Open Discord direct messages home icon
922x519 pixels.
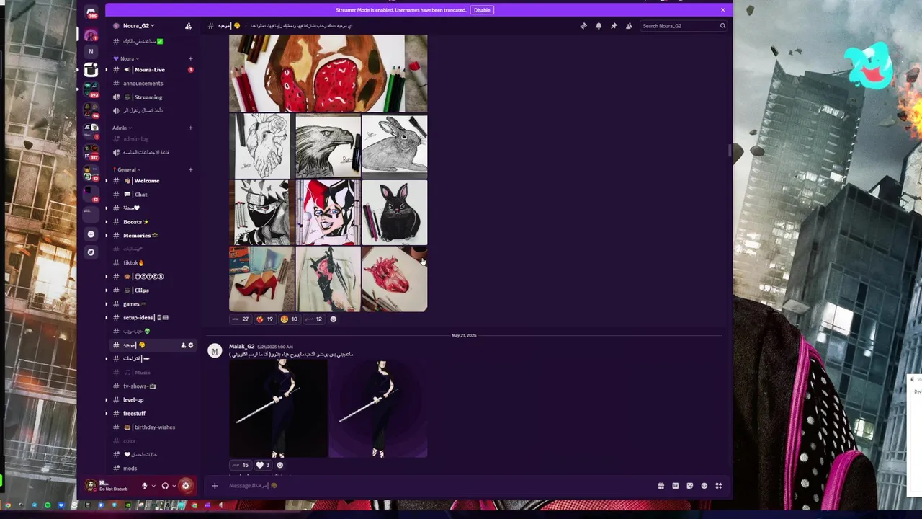click(91, 12)
